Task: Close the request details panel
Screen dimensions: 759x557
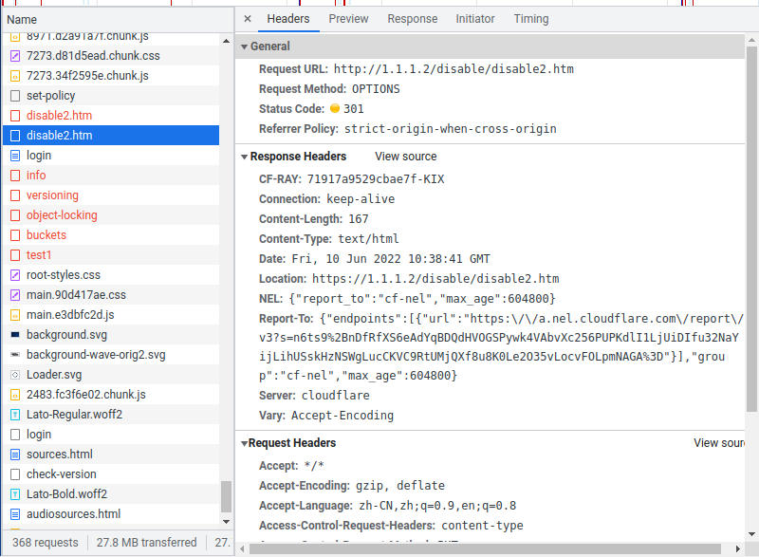Action: tap(248, 19)
